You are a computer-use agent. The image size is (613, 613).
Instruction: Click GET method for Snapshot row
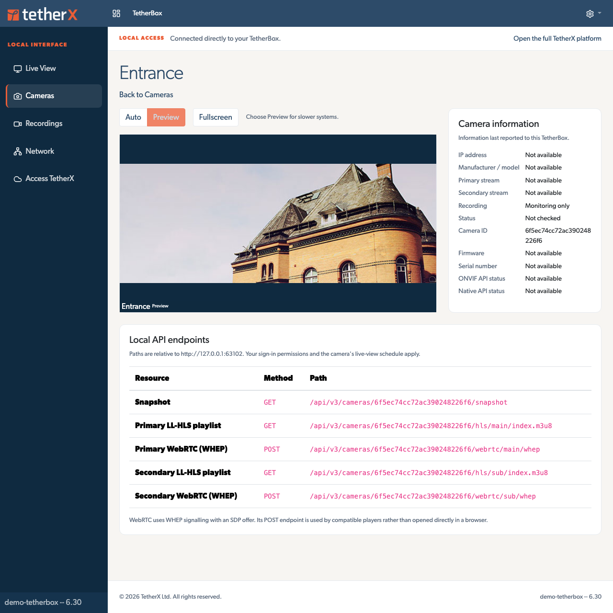pyautogui.click(x=270, y=402)
